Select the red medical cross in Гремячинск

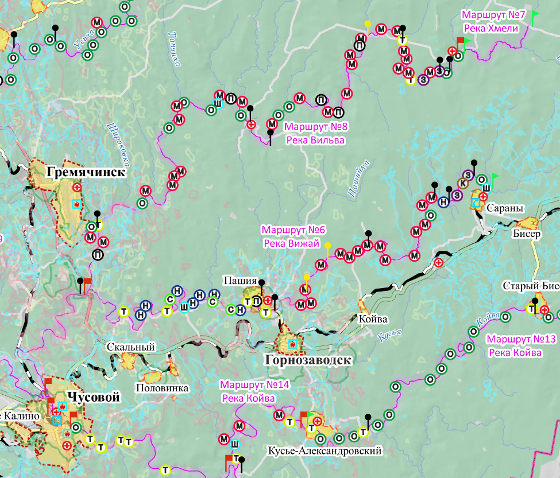(76, 188)
